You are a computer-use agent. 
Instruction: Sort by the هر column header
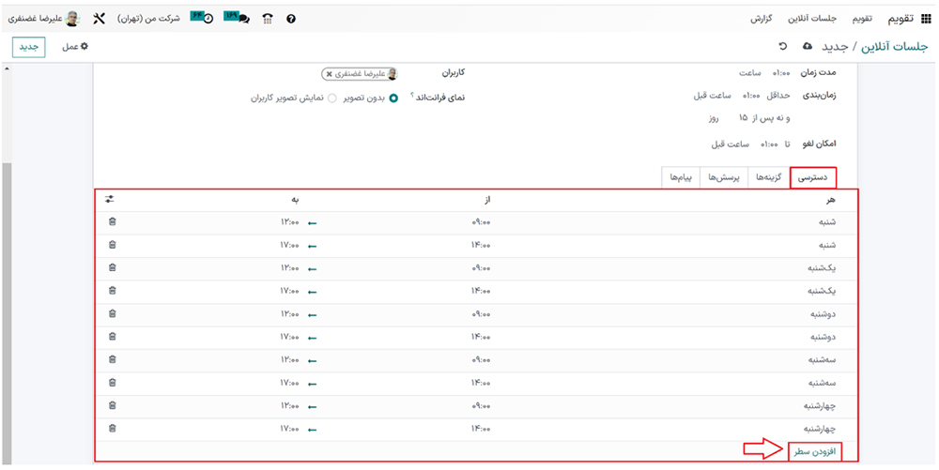click(830, 200)
